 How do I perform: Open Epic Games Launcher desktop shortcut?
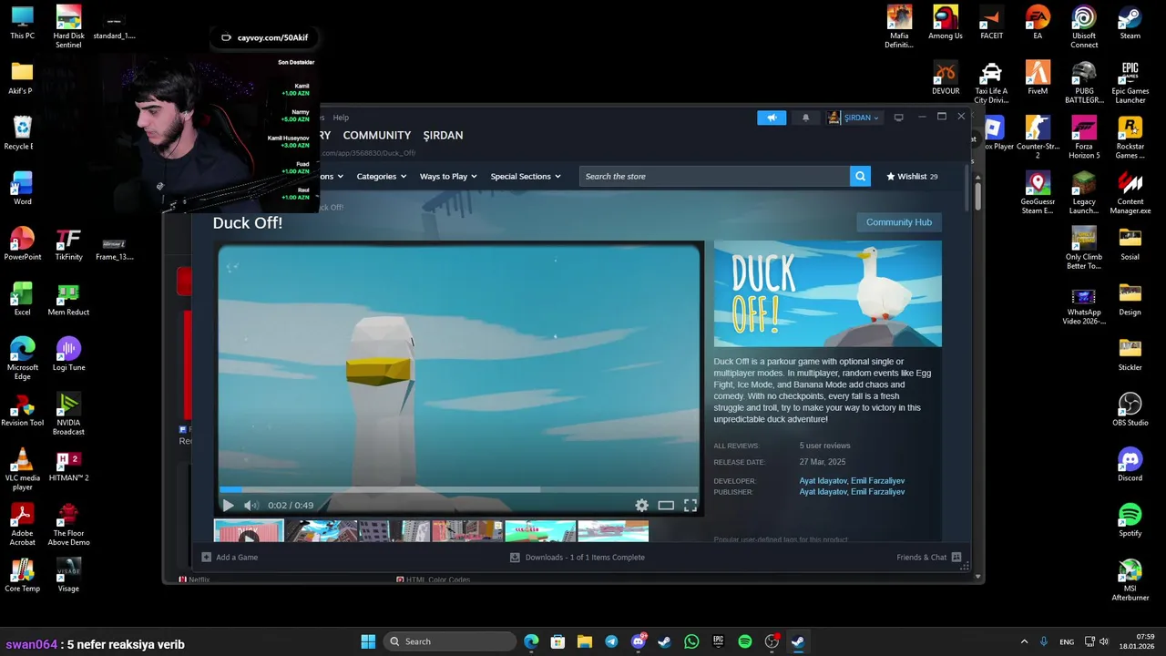click(1130, 83)
